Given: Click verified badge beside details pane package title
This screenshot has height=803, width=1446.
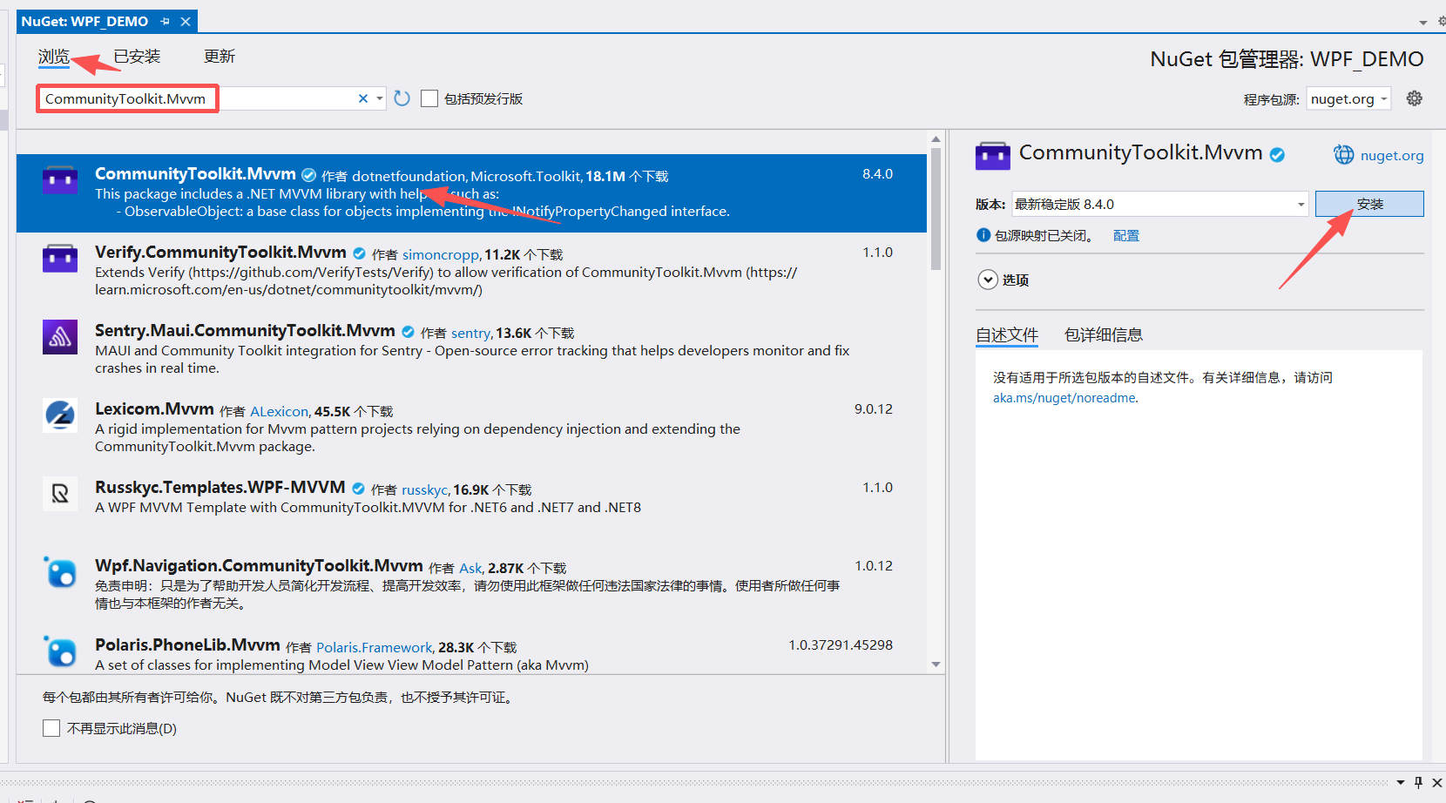Looking at the screenshot, I should pyautogui.click(x=1277, y=155).
